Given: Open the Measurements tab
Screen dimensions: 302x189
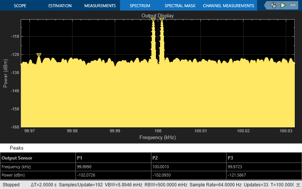Looking at the screenshot, I should coord(100,6).
